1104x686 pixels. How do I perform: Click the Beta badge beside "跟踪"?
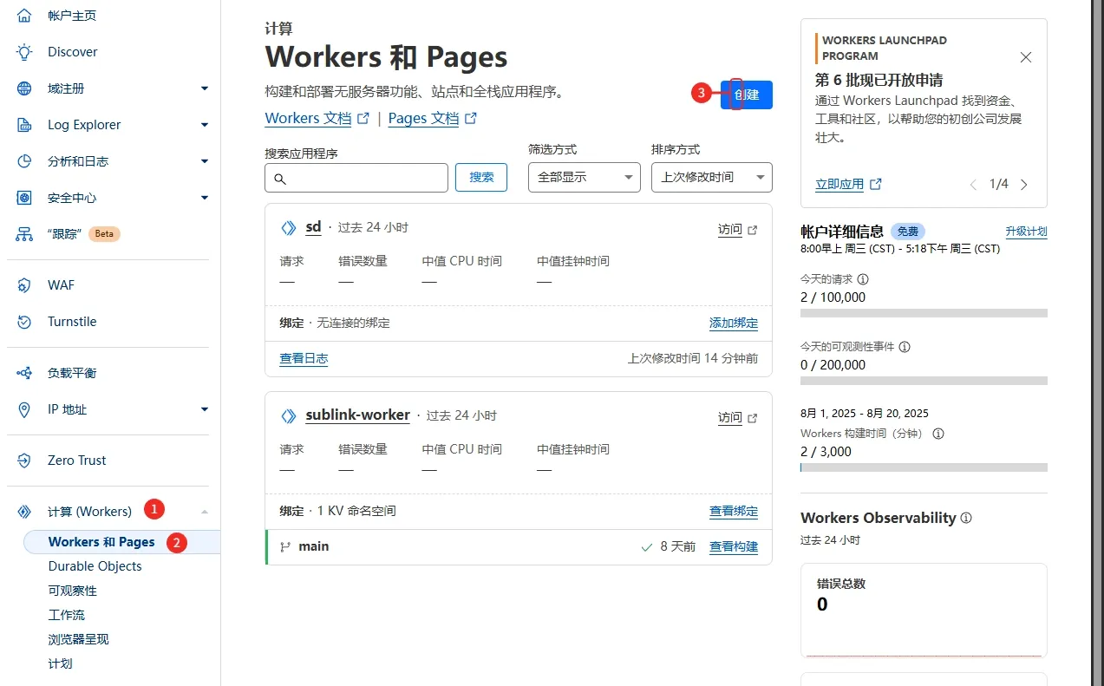[104, 234]
